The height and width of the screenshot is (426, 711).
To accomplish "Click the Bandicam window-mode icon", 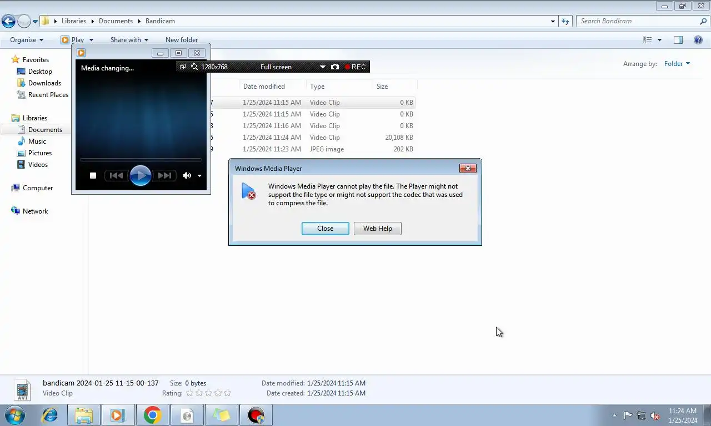I will tap(182, 67).
